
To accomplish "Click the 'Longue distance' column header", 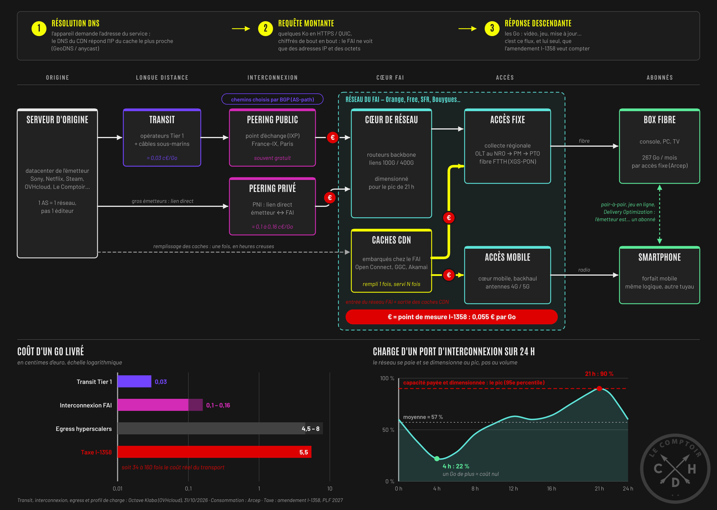I will tap(162, 78).
